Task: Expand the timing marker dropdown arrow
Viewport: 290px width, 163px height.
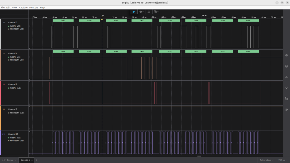Action: coord(158,12)
